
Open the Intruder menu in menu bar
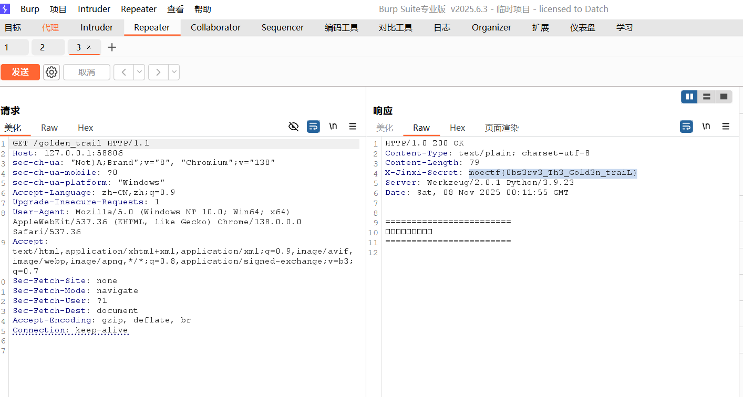(94, 9)
